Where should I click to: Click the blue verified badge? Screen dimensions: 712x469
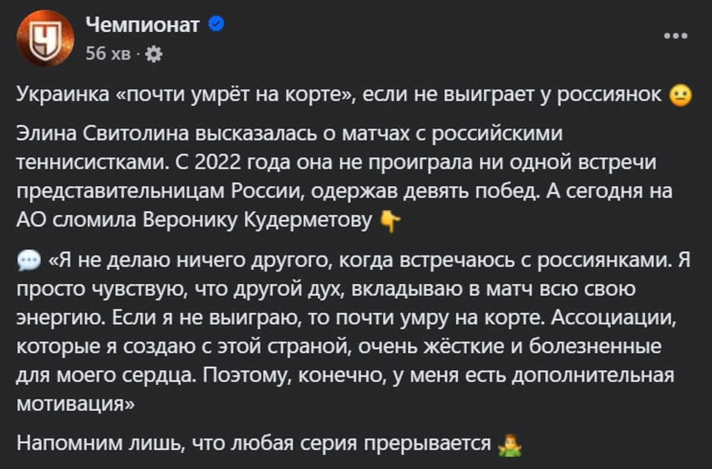[217, 24]
